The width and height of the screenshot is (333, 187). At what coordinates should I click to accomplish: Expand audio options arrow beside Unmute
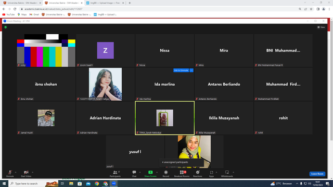coord(16,172)
